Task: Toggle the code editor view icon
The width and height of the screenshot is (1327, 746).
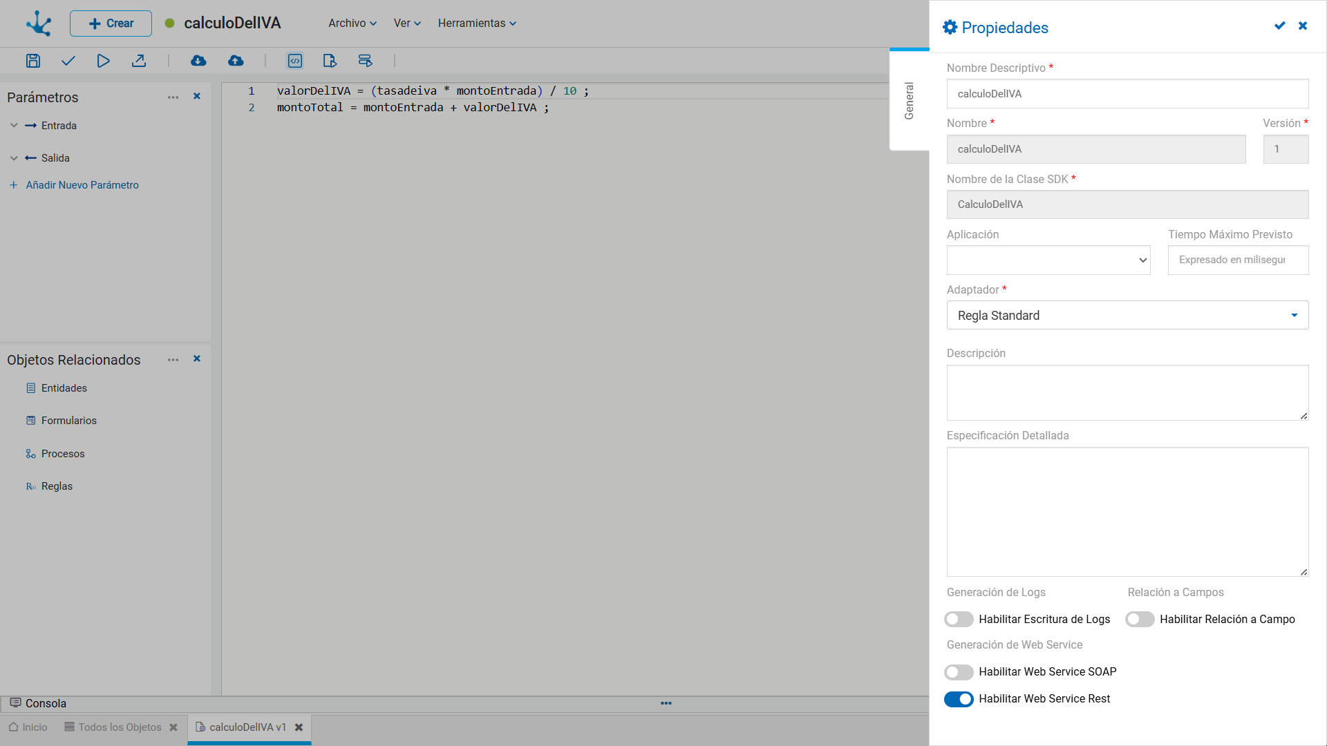Action: (295, 61)
